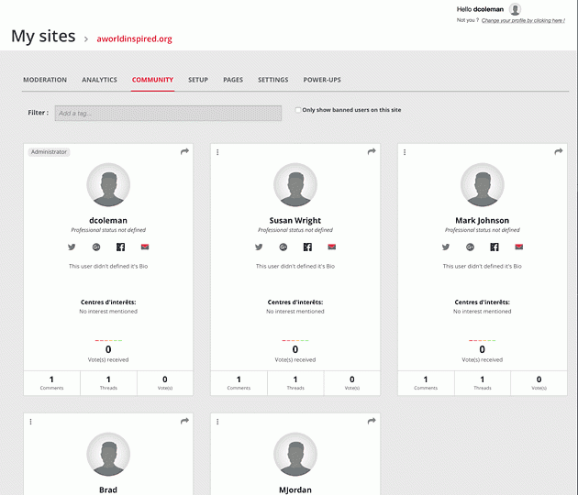Click the share arrow on Brad's card
Image resolution: width=578 pixels, height=495 pixels.
tap(184, 421)
